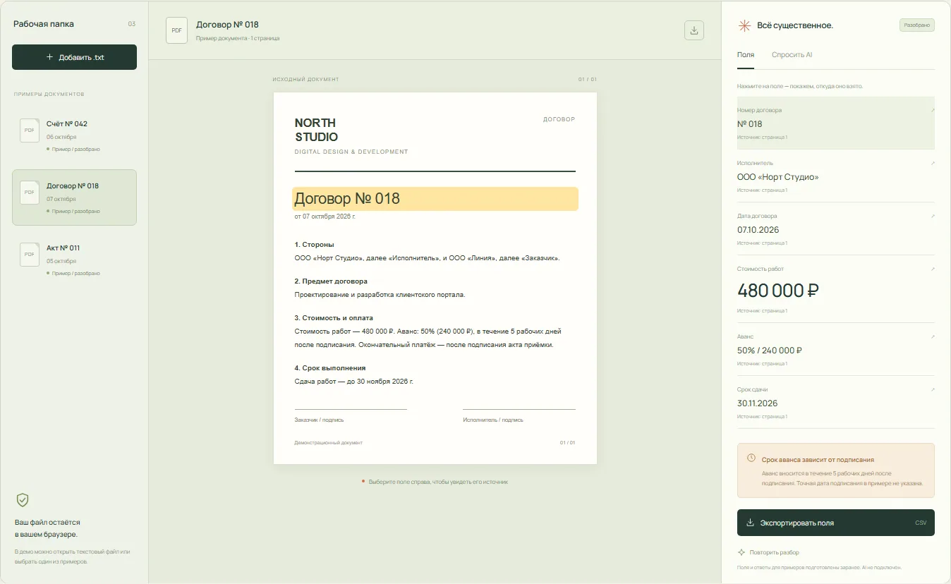Click PDF icon of Акт № 011
This screenshot has height=584, width=951.
(30, 255)
